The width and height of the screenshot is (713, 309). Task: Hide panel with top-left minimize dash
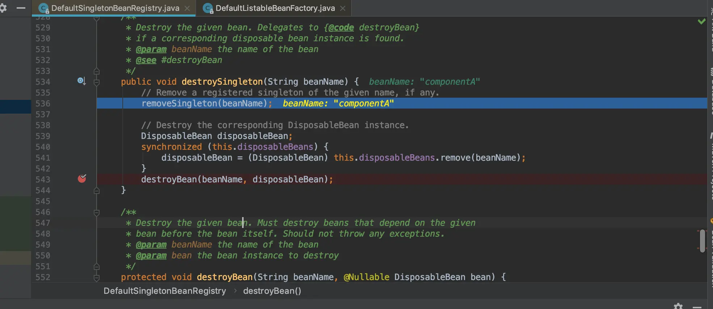pyautogui.click(x=21, y=8)
